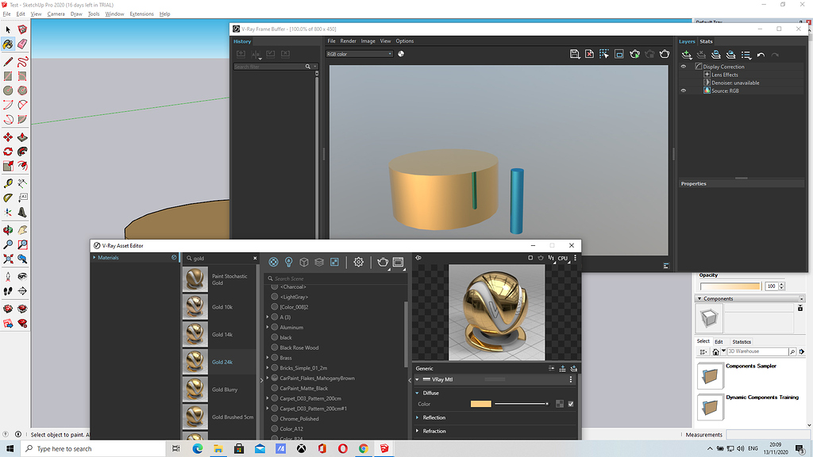Collapse the VRay Mtl rollout

coord(418,380)
